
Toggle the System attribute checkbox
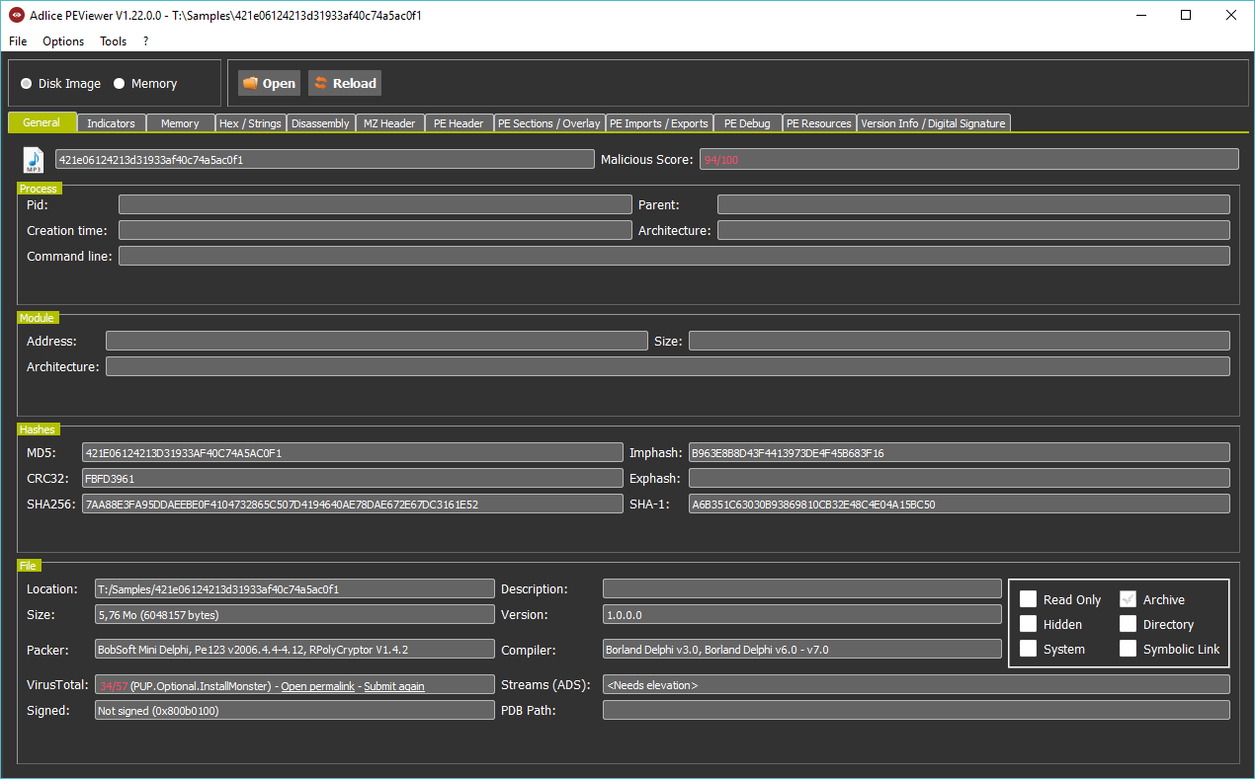(x=1029, y=649)
